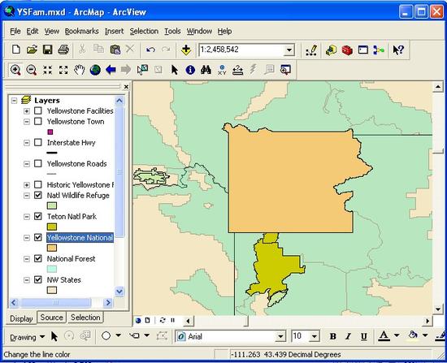Open the Bookmarks menu

coord(81,31)
